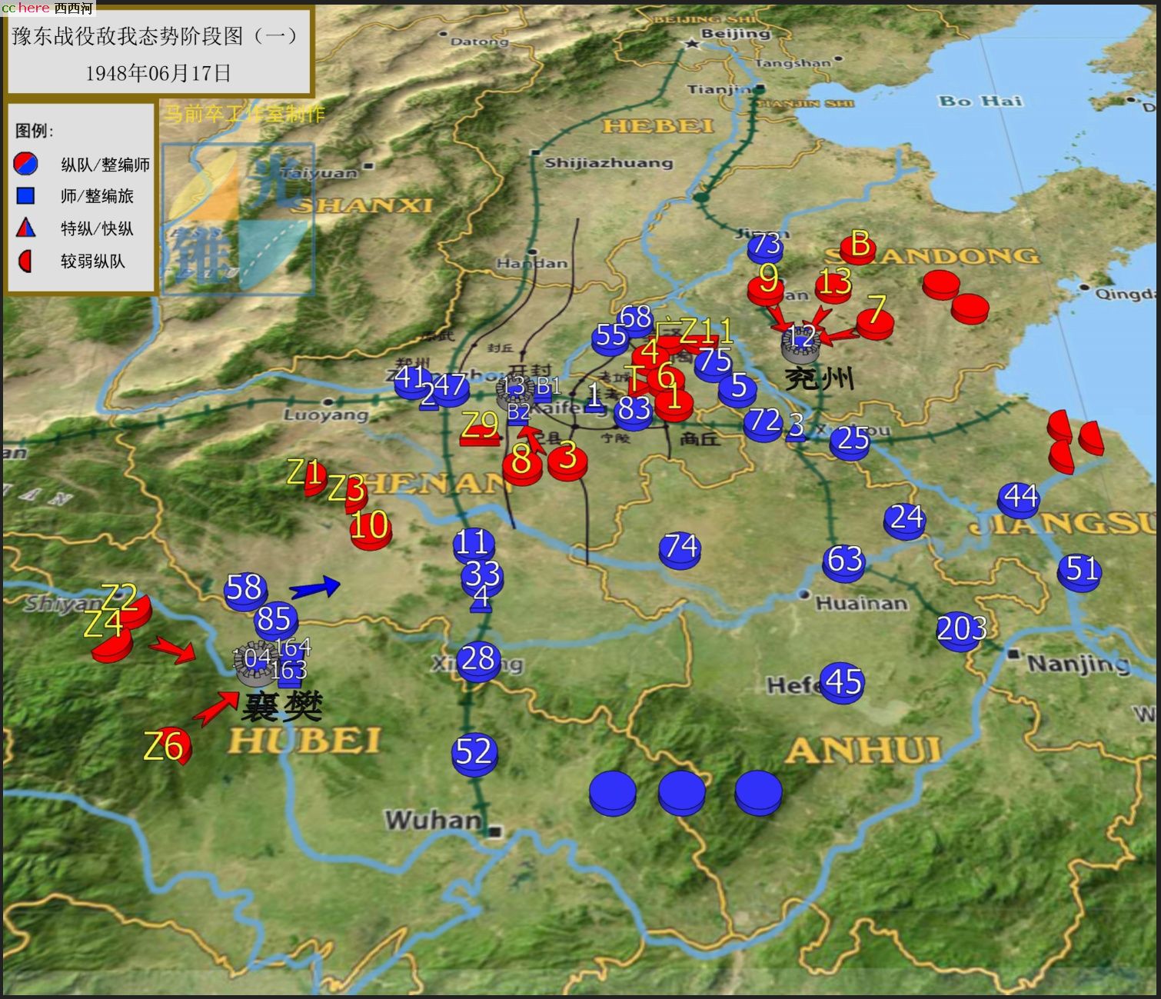Click blue unit marker 73 near Jinan
1161x999 pixels.
tap(765, 247)
